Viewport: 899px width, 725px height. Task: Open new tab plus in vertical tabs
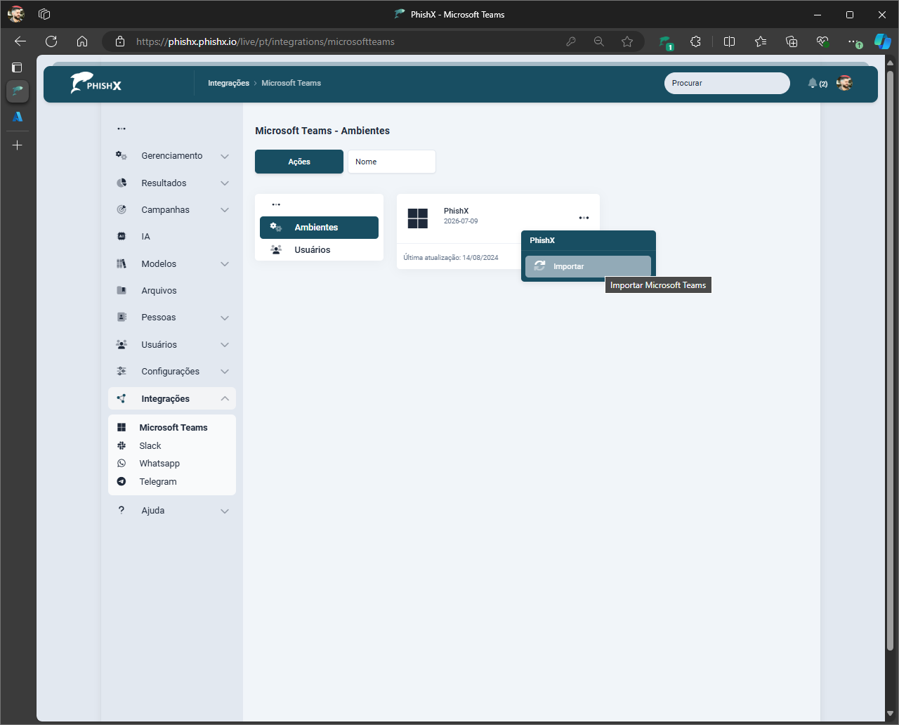[x=18, y=145]
